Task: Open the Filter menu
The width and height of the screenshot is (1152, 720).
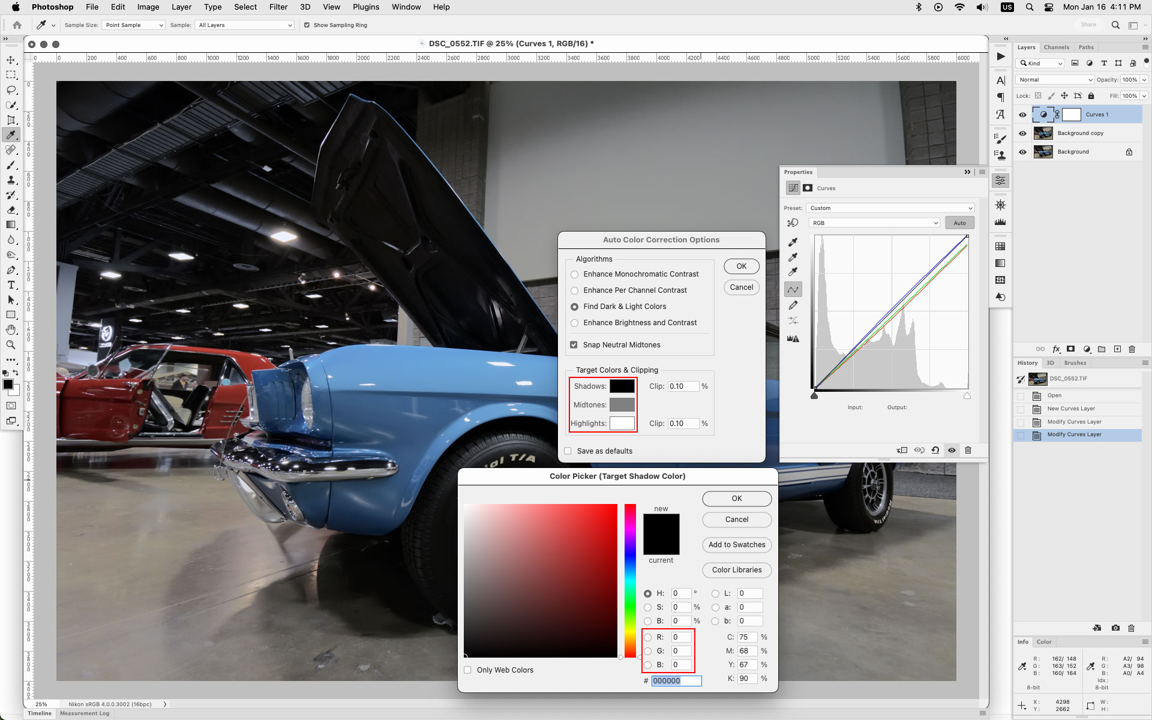Action: [x=278, y=7]
